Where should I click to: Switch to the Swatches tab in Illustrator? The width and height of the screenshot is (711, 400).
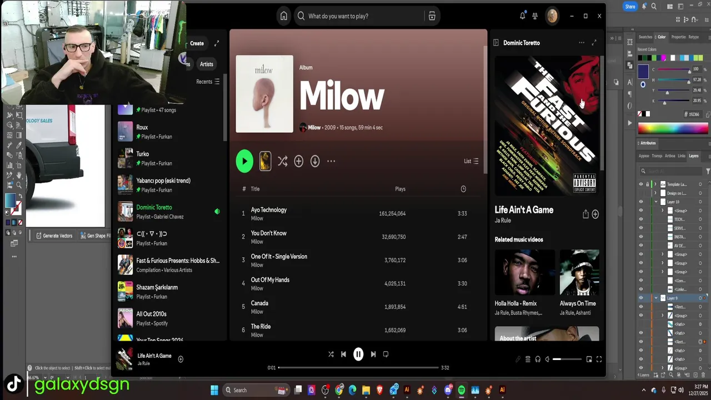click(x=645, y=37)
